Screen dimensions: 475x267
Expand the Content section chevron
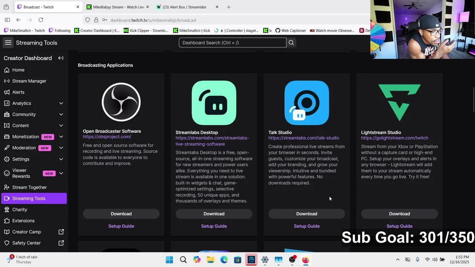pyautogui.click(x=61, y=125)
